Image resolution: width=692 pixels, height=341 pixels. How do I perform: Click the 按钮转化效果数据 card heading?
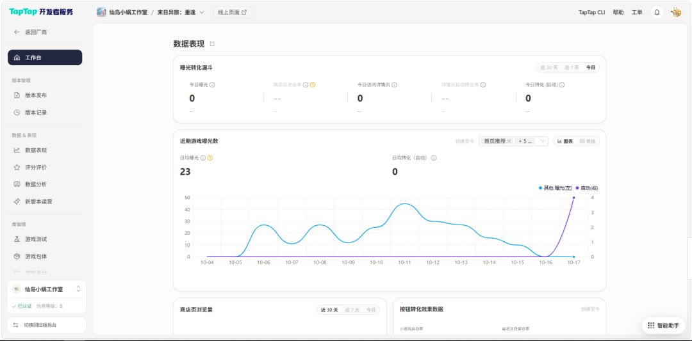click(x=421, y=309)
